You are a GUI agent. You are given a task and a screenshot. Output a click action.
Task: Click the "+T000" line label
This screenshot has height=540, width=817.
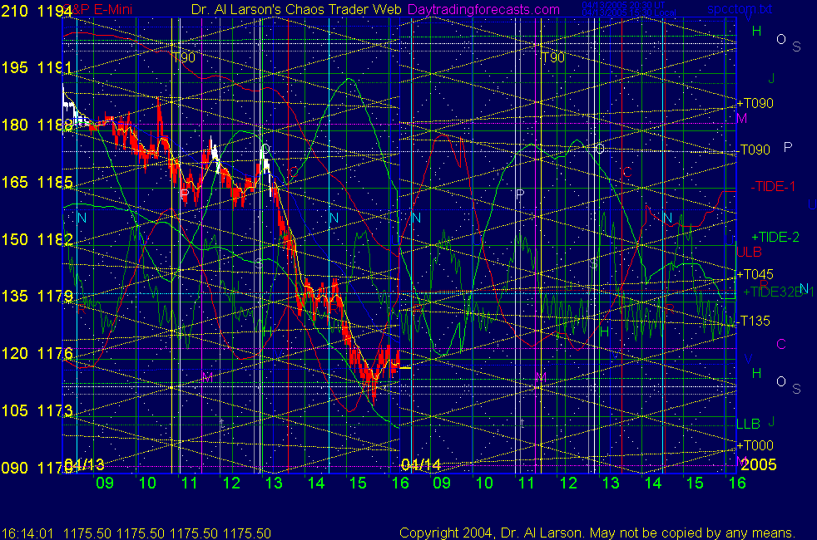tap(755, 445)
